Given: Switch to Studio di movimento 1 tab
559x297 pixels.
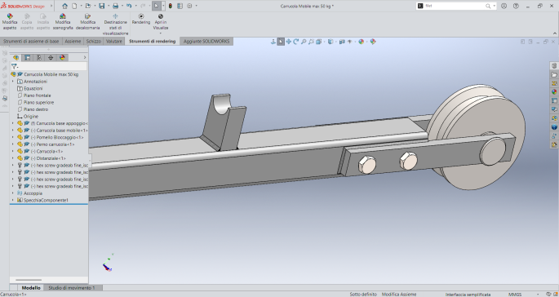Looking at the screenshot, I should click(x=72, y=288).
